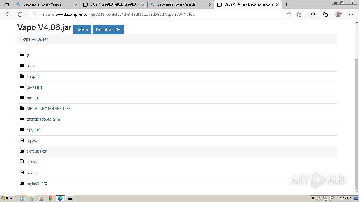
Task: Open the 'a' folder link
Action: [28, 55]
